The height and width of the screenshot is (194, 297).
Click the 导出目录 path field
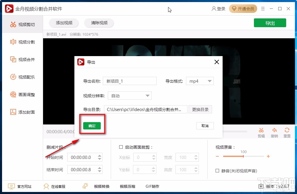coord(146,109)
